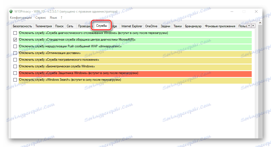Screen dimensions: 271x147
Task: Switch to the OneDrive tab
Action: pos(151,26)
